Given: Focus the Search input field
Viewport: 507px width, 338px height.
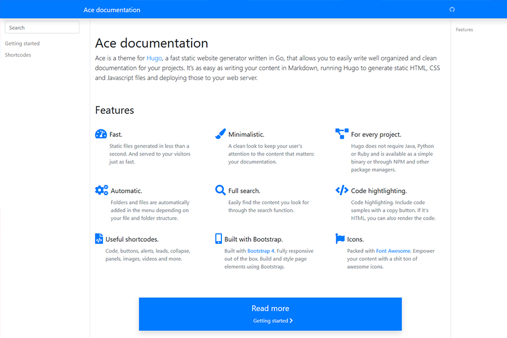Looking at the screenshot, I should (42, 28).
